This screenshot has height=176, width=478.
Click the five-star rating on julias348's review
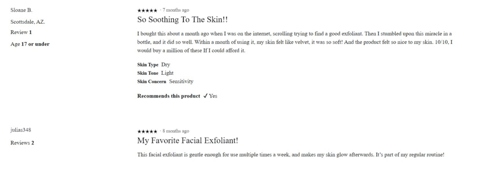tap(147, 131)
